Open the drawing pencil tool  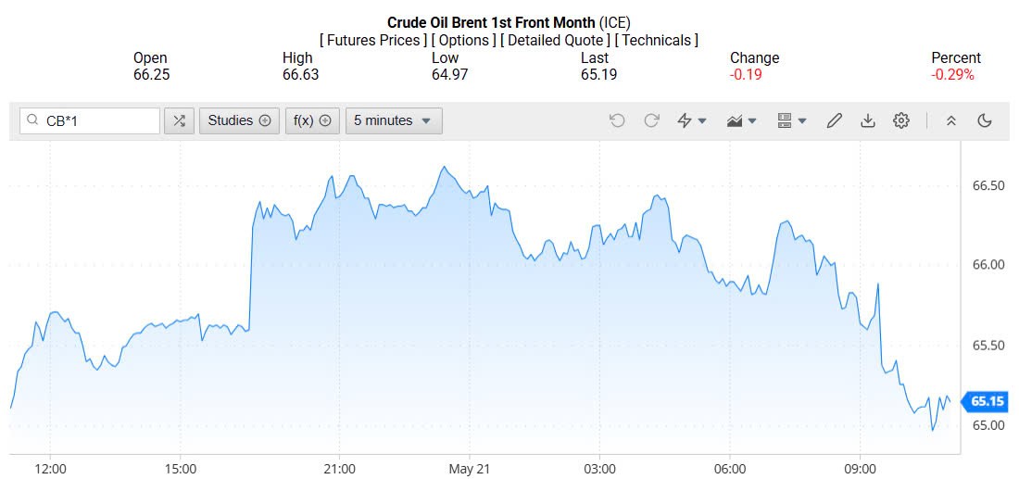834,120
